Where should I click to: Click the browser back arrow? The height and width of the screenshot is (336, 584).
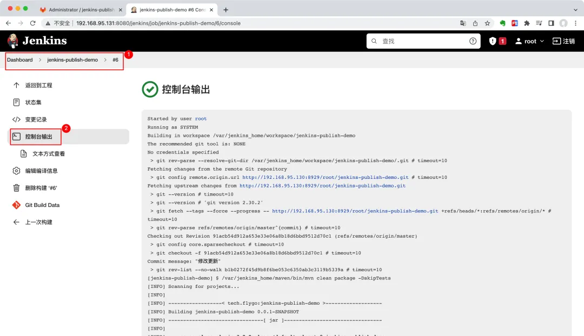point(8,23)
